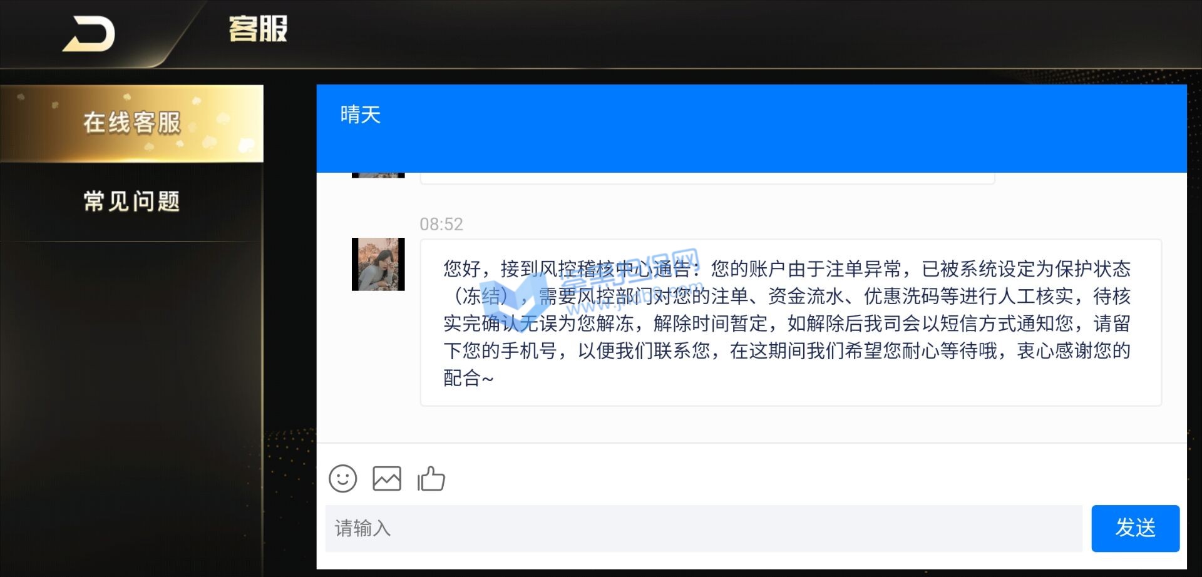This screenshot has height=577, width=1202.
Task: Click the account freeze notice message bubble
Action: (791, 323)
